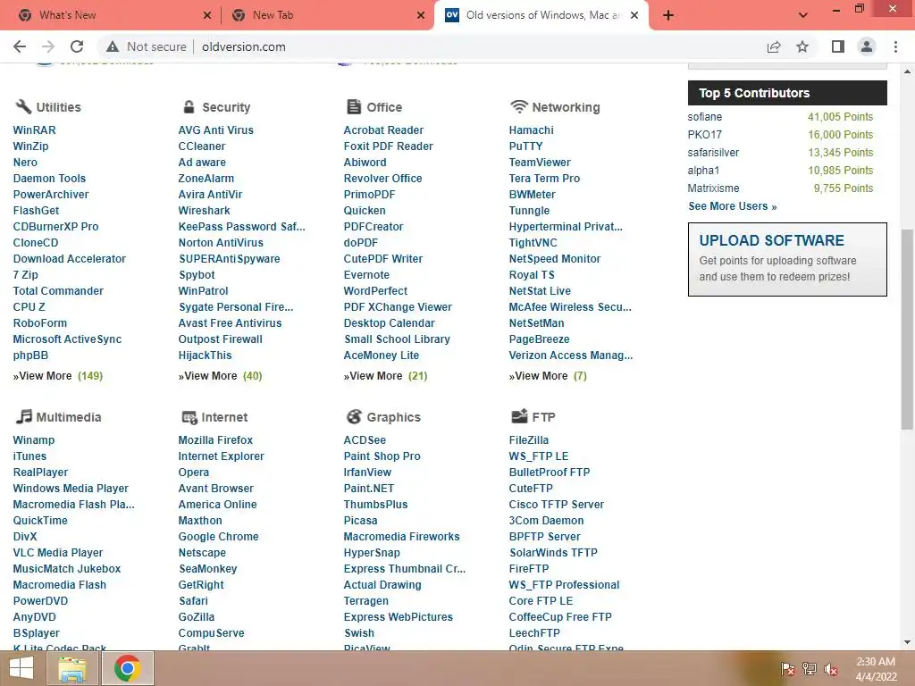Image resolution: width=915 pixels, height=686 pixels.
Task: Open the Total Commander link
Action: click(x=58, y=291)
